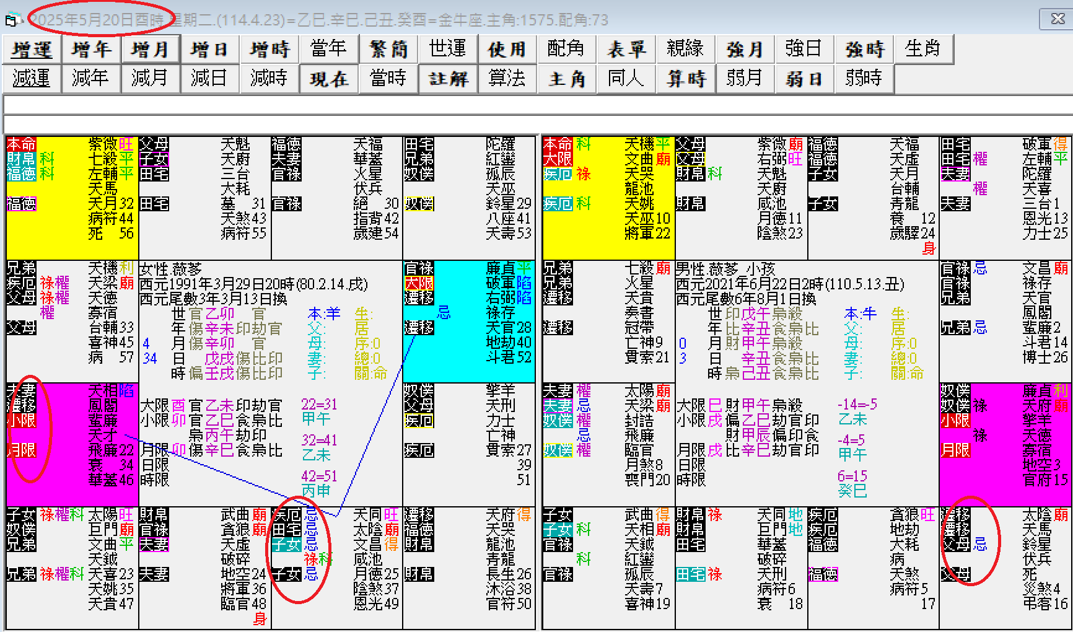The image size is (1073, 632).
Task: Click 減月 to subtract one month
Action: (x=150, y=79)
